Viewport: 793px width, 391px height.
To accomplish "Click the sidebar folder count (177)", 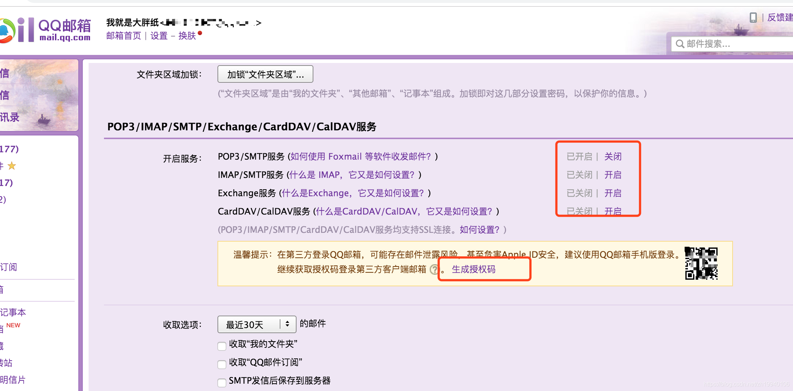I will click(x=9, y=149).
